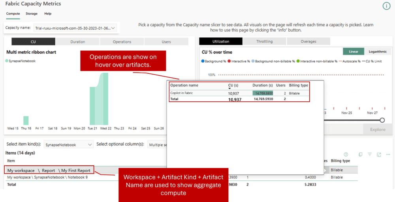The width and height of the screenshot is (395, 202).
Task: Open the Capacity name dropdown
Action: coord(75,28)
